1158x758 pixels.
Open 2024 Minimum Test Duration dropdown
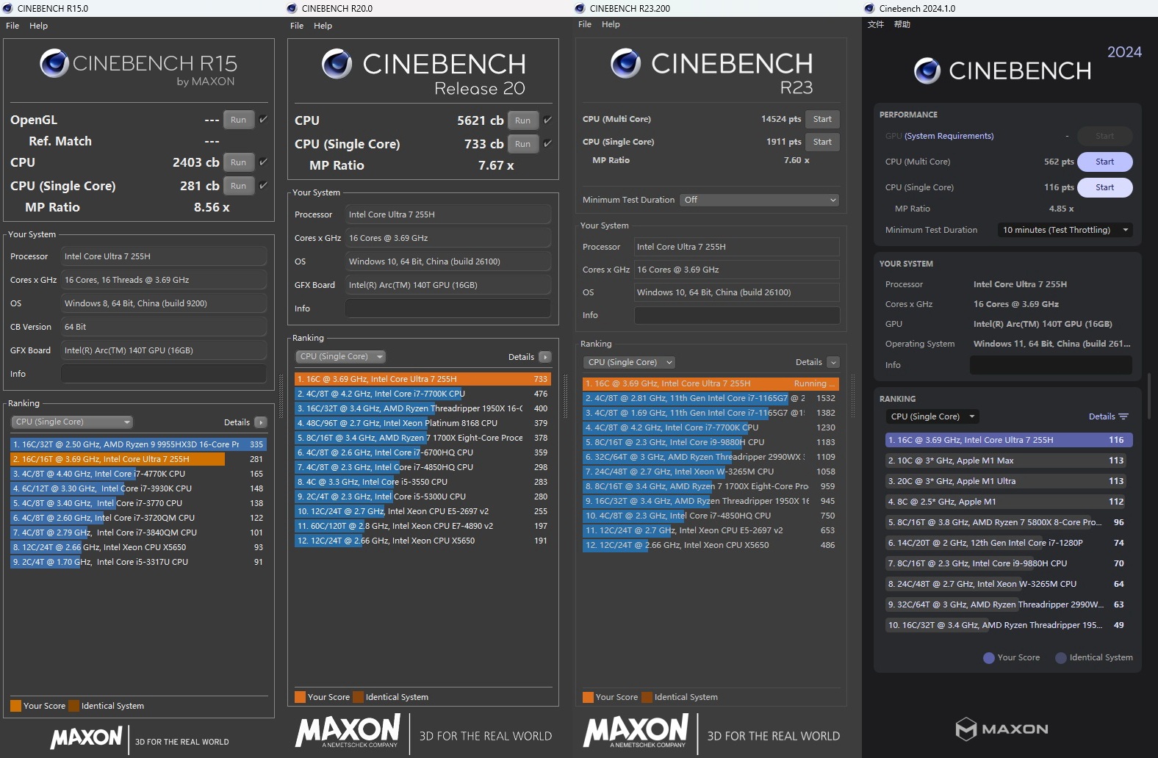(1065, 230)
